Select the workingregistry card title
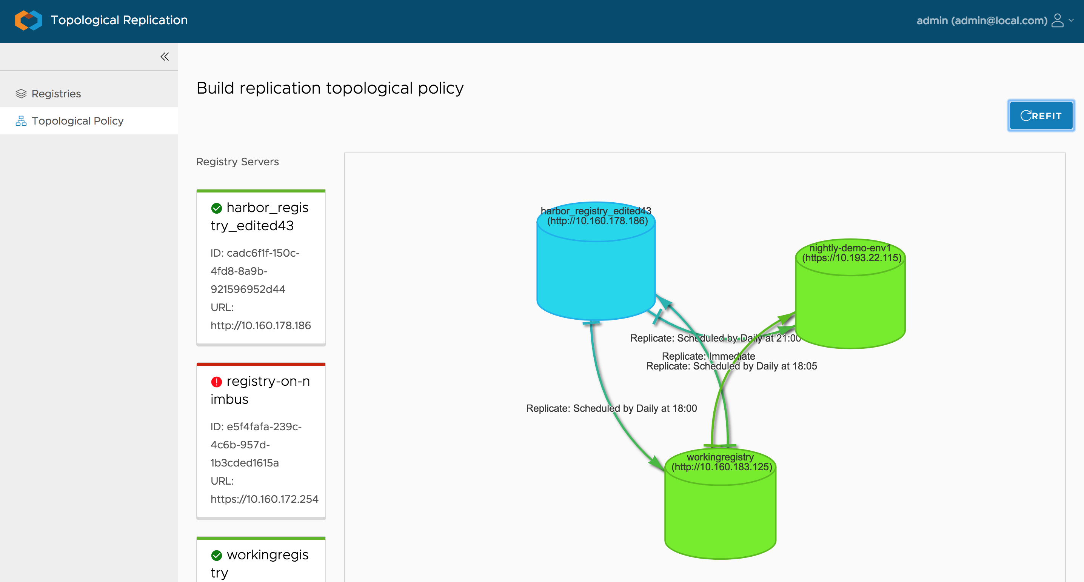 [260, 564]
